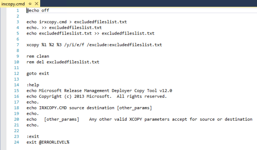257x150 pixels.
Task: Place cursor on '@echo off' line
Action: coord(38,10)
